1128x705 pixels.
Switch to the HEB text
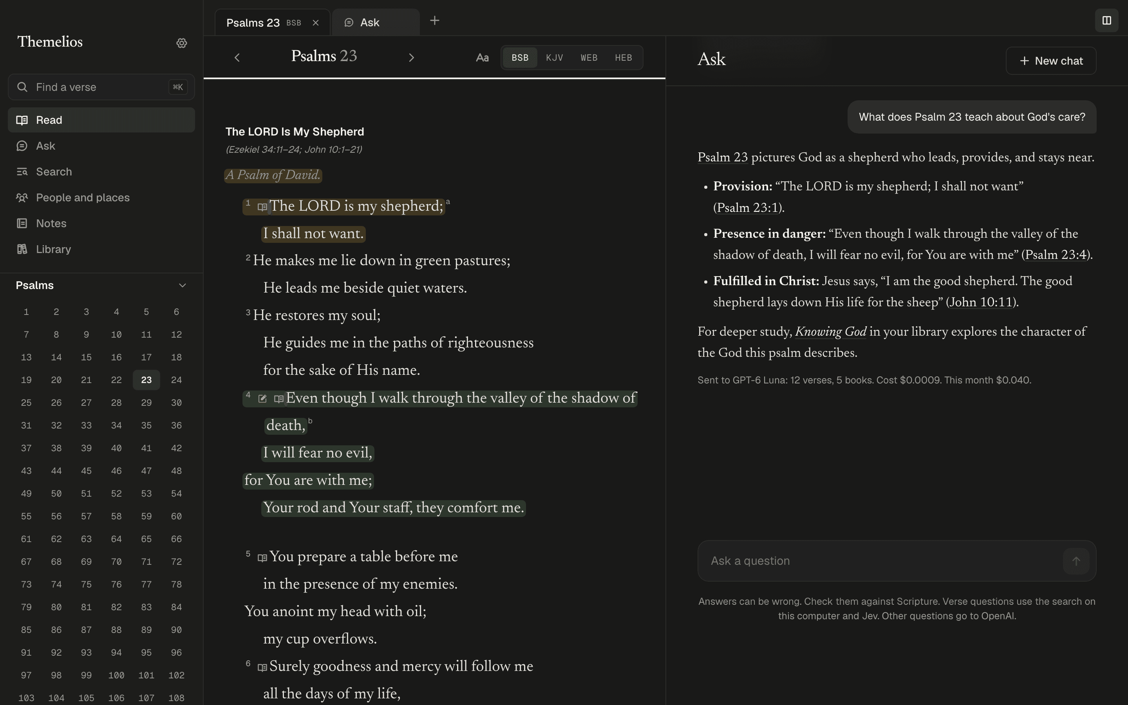[x=623, y=58]
